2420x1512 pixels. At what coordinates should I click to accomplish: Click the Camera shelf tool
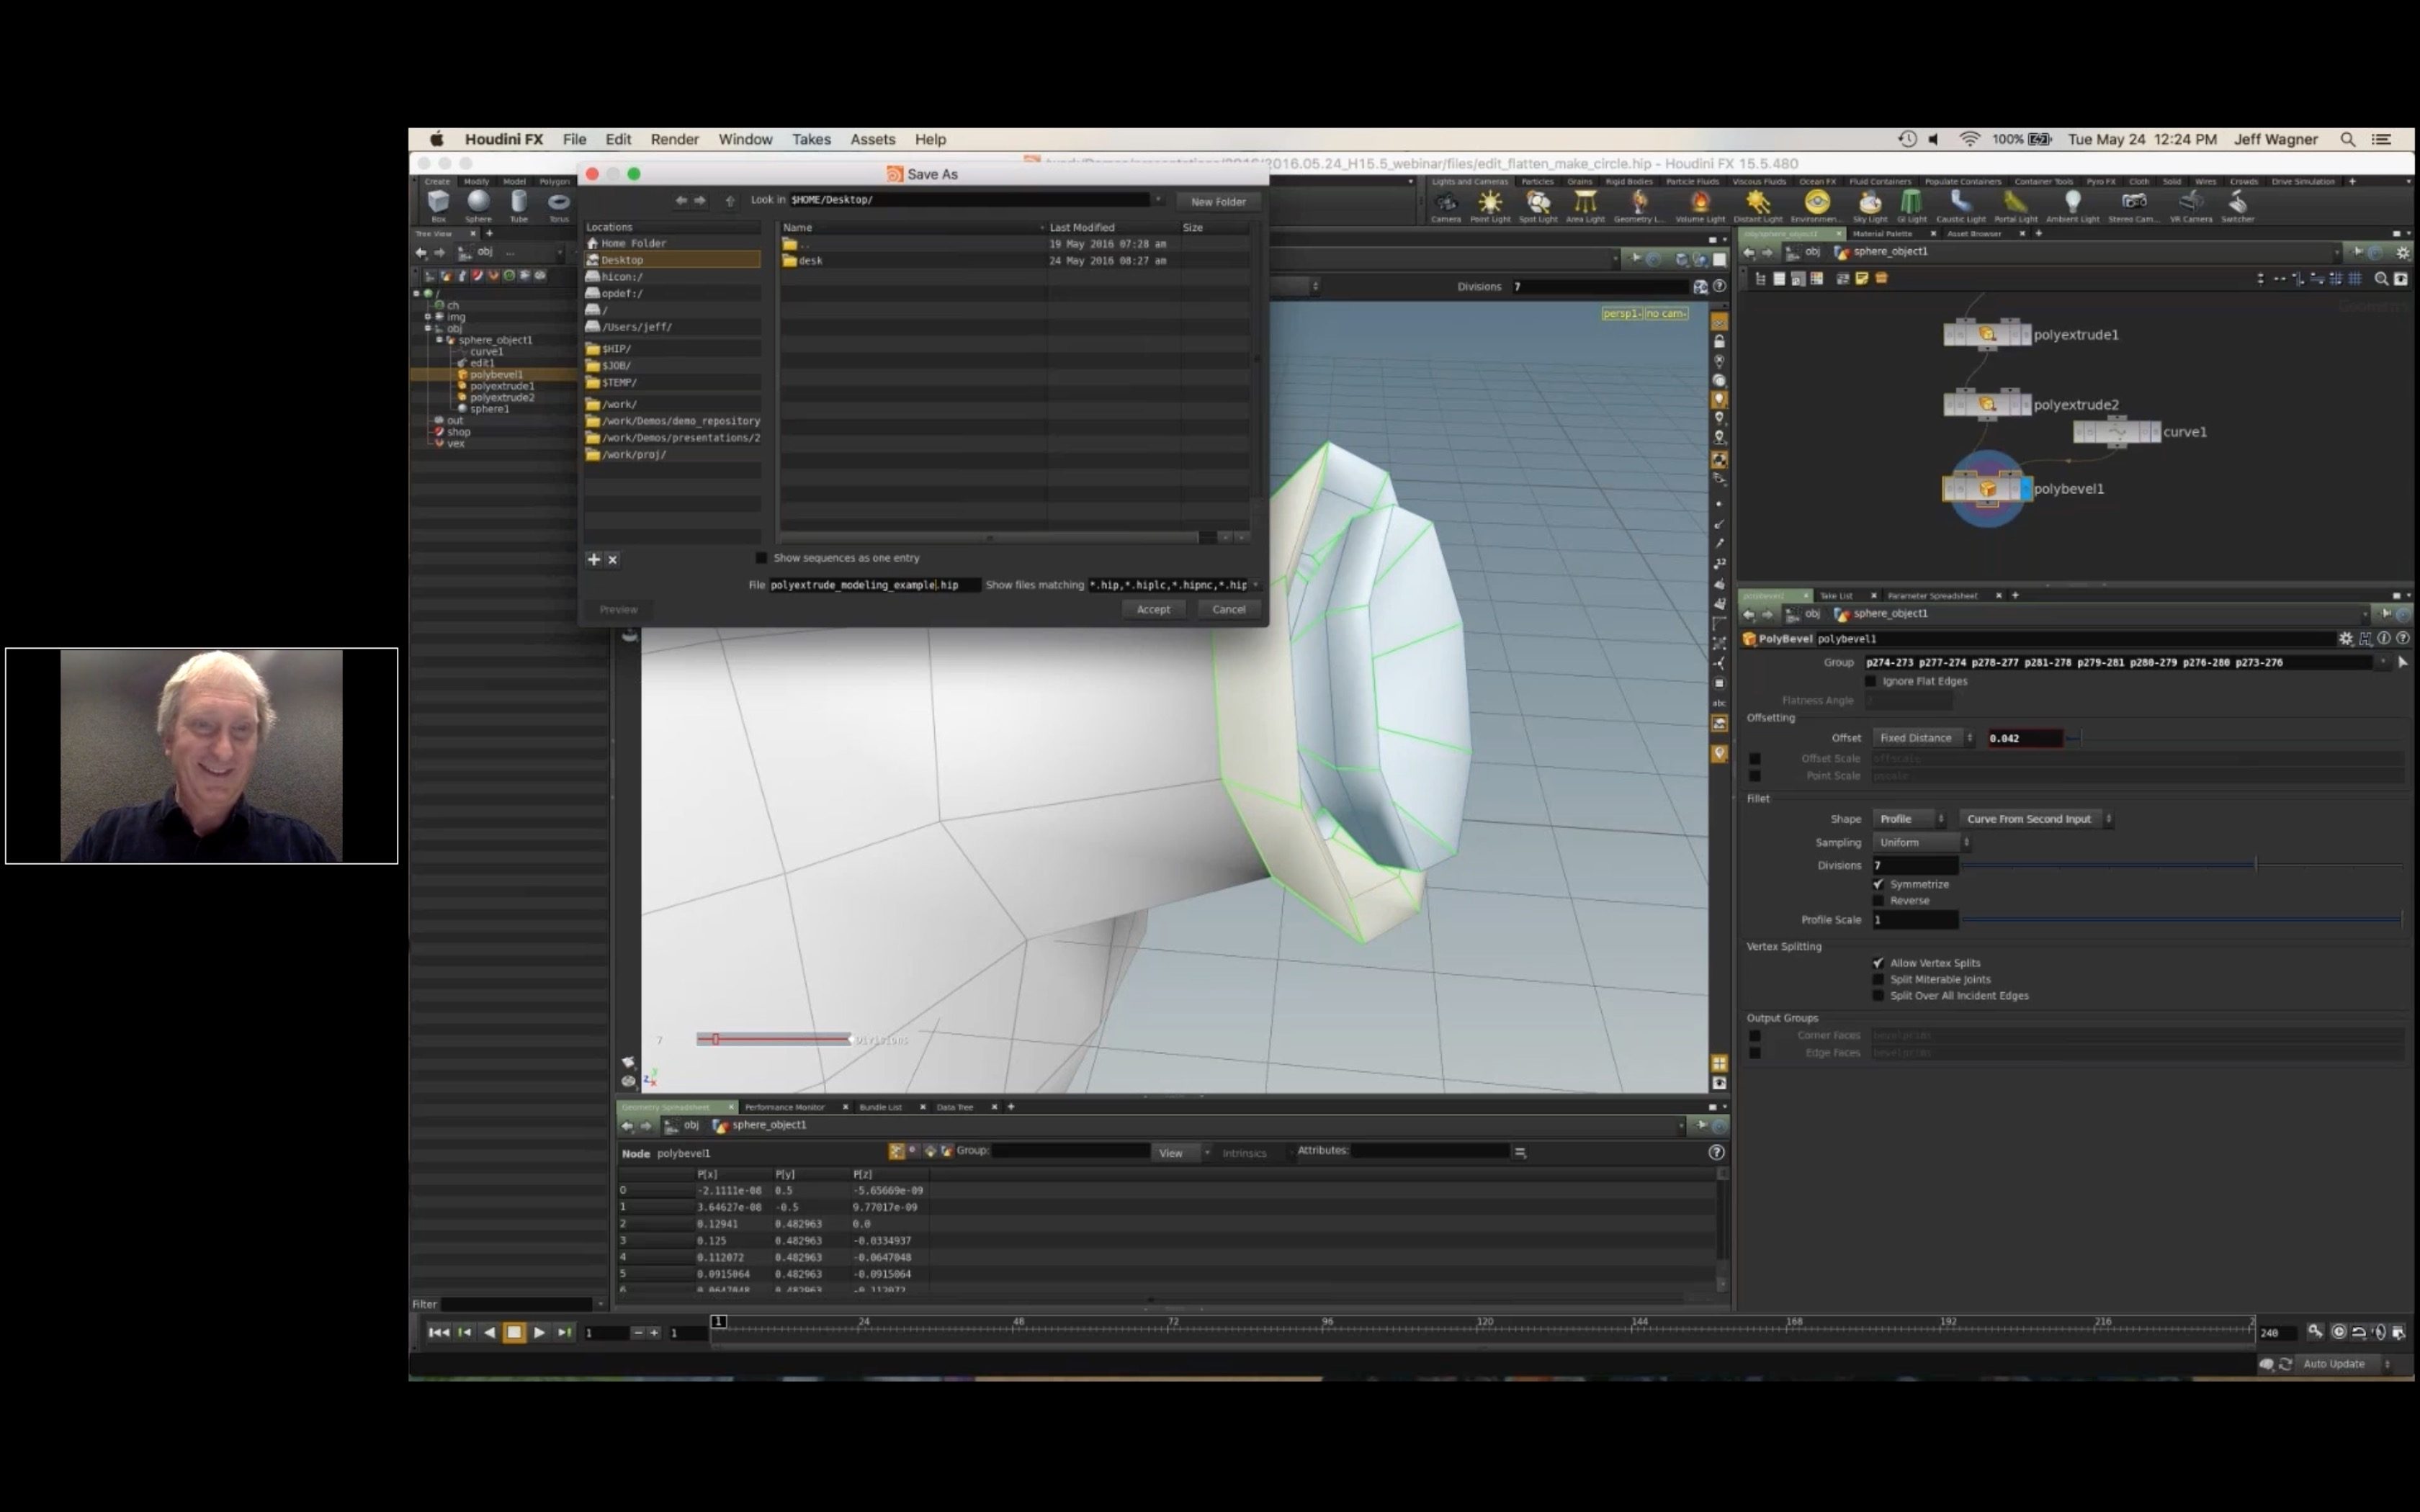pyautogui.click(x=1446, y=206)
